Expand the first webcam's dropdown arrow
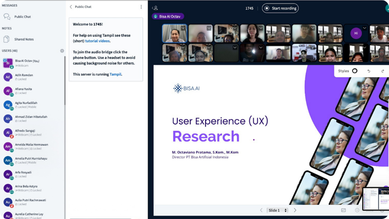This screenshot has width=389, height=219. [184, 28]
